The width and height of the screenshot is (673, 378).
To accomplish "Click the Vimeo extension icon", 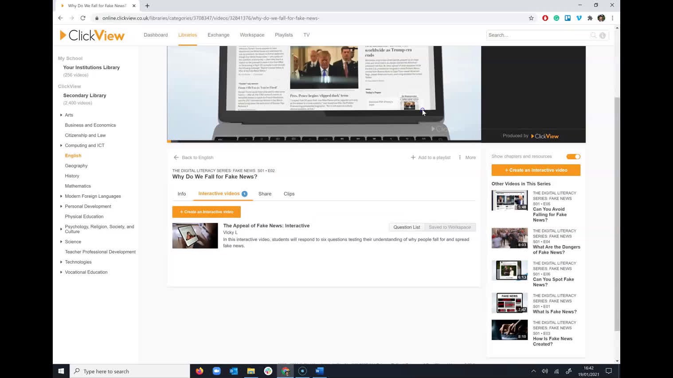I will 579,18.
